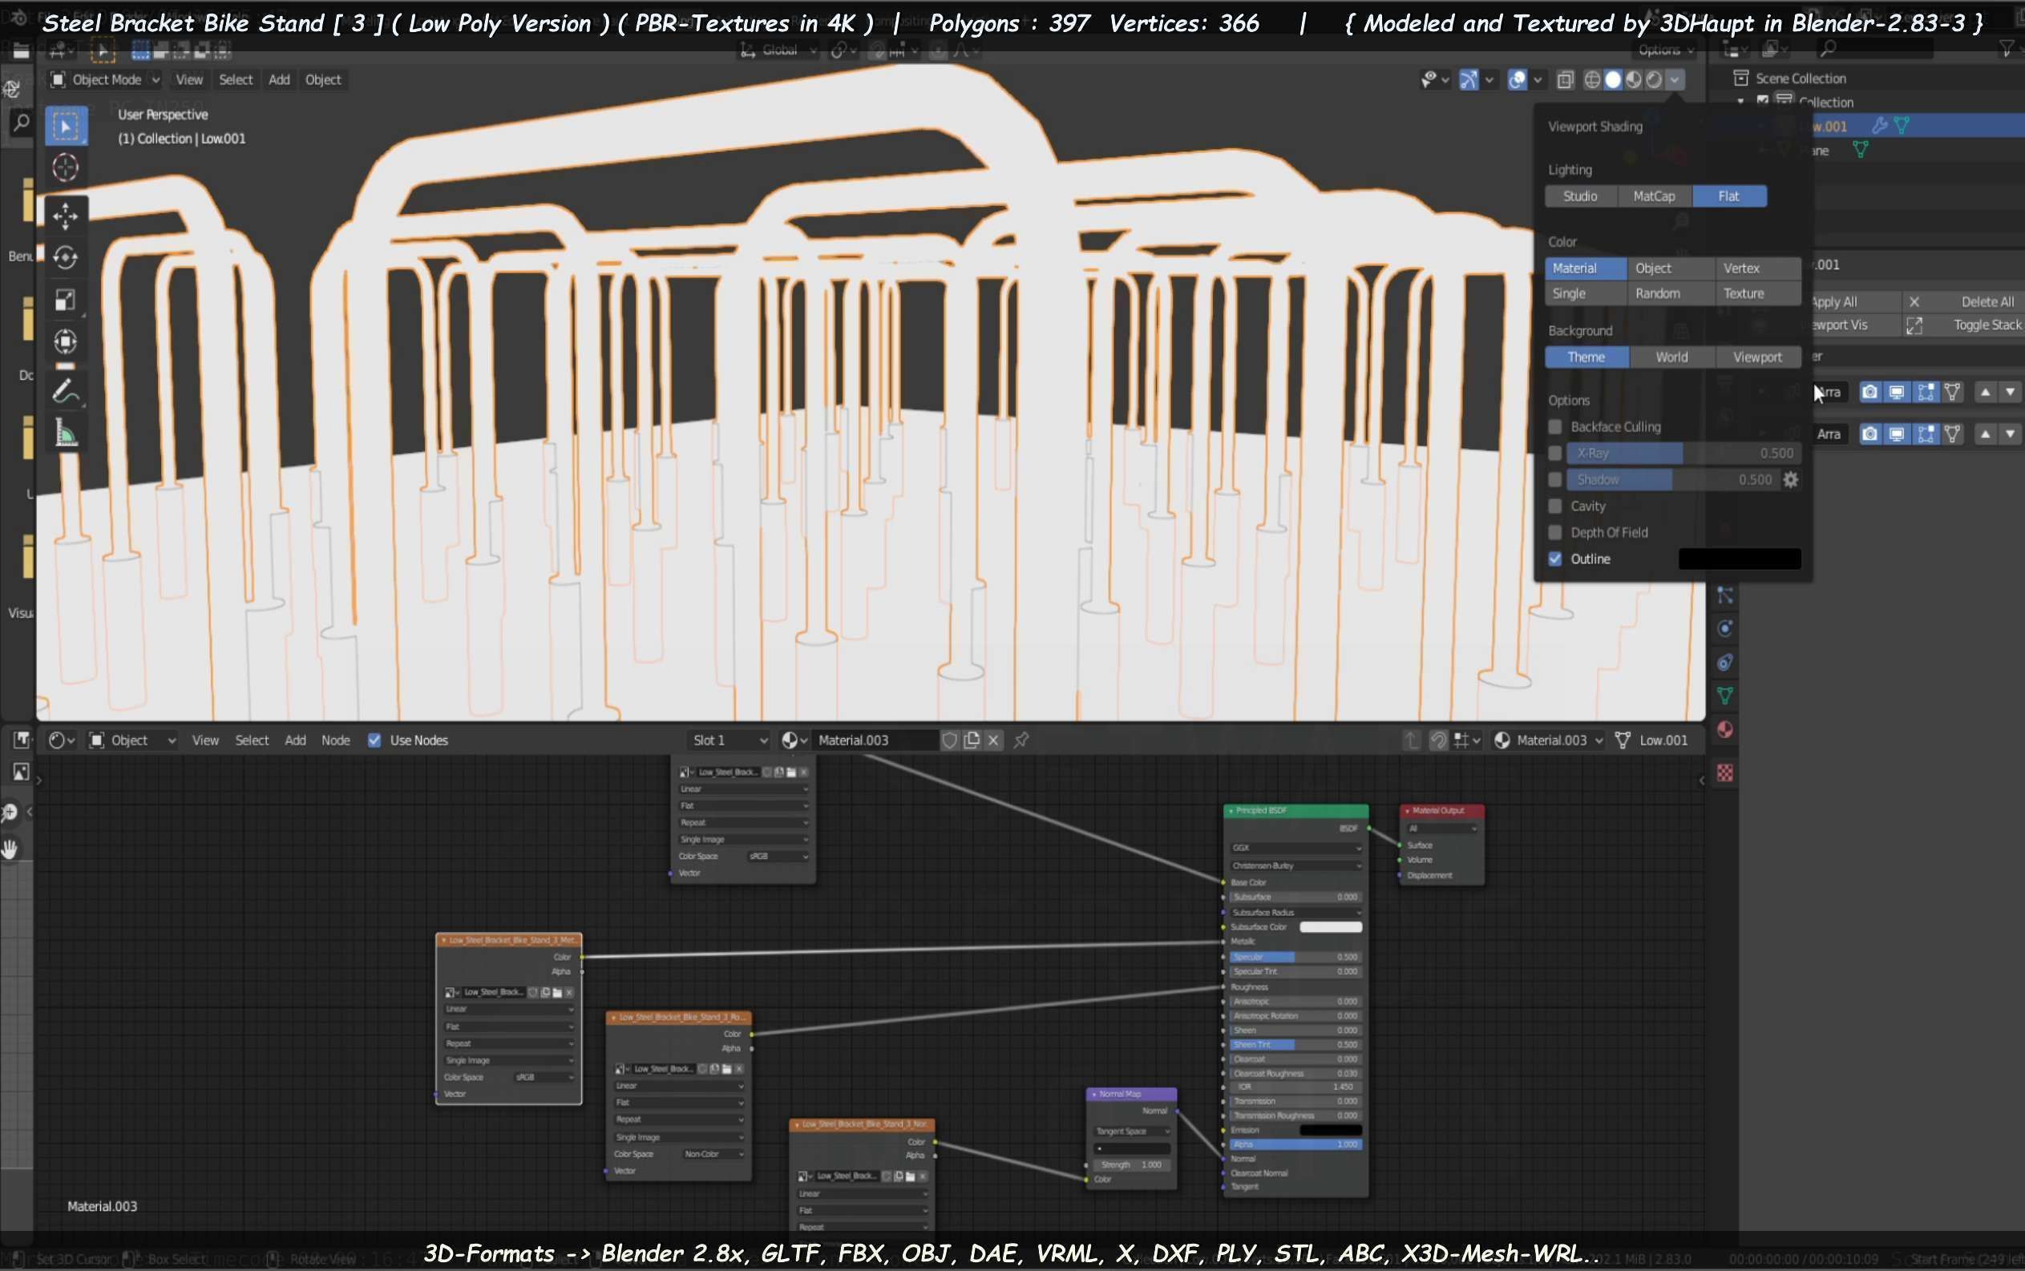This screenshot has width=2025, height=1271.
Task: Expand the Slot 1 dropdown
Action: pos(728,740)
